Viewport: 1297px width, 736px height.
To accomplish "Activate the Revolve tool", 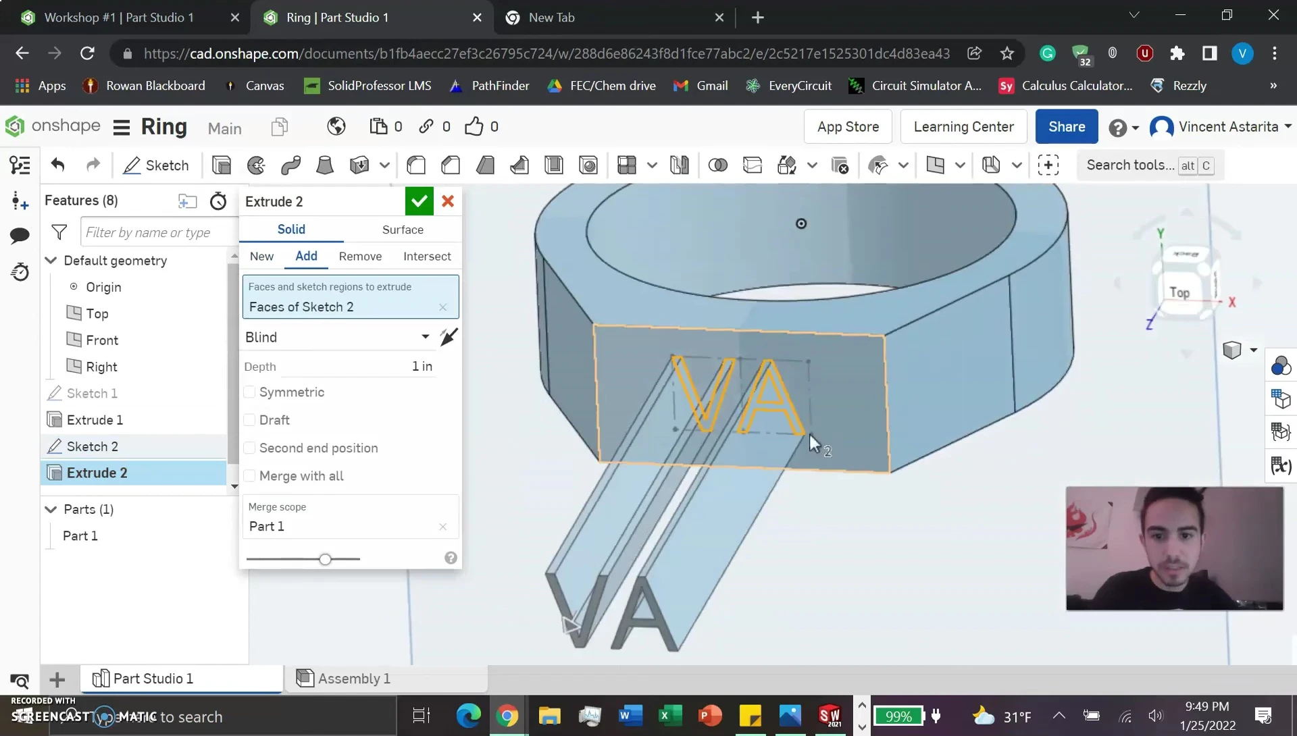I will pyautogui.click(x=256, y=165).
